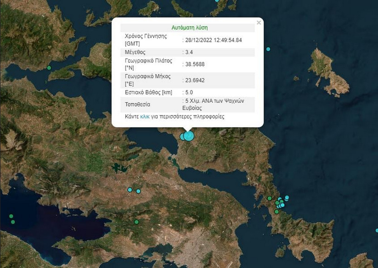
Task: Click the latitude value 38.5688
Action: pos(195,64)
